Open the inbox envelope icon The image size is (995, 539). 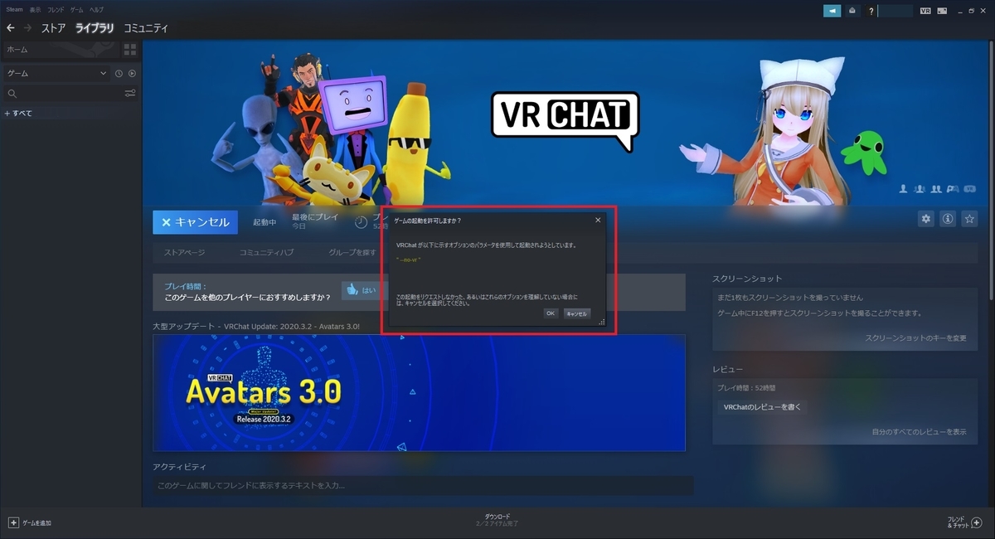[x=853, y=11]
